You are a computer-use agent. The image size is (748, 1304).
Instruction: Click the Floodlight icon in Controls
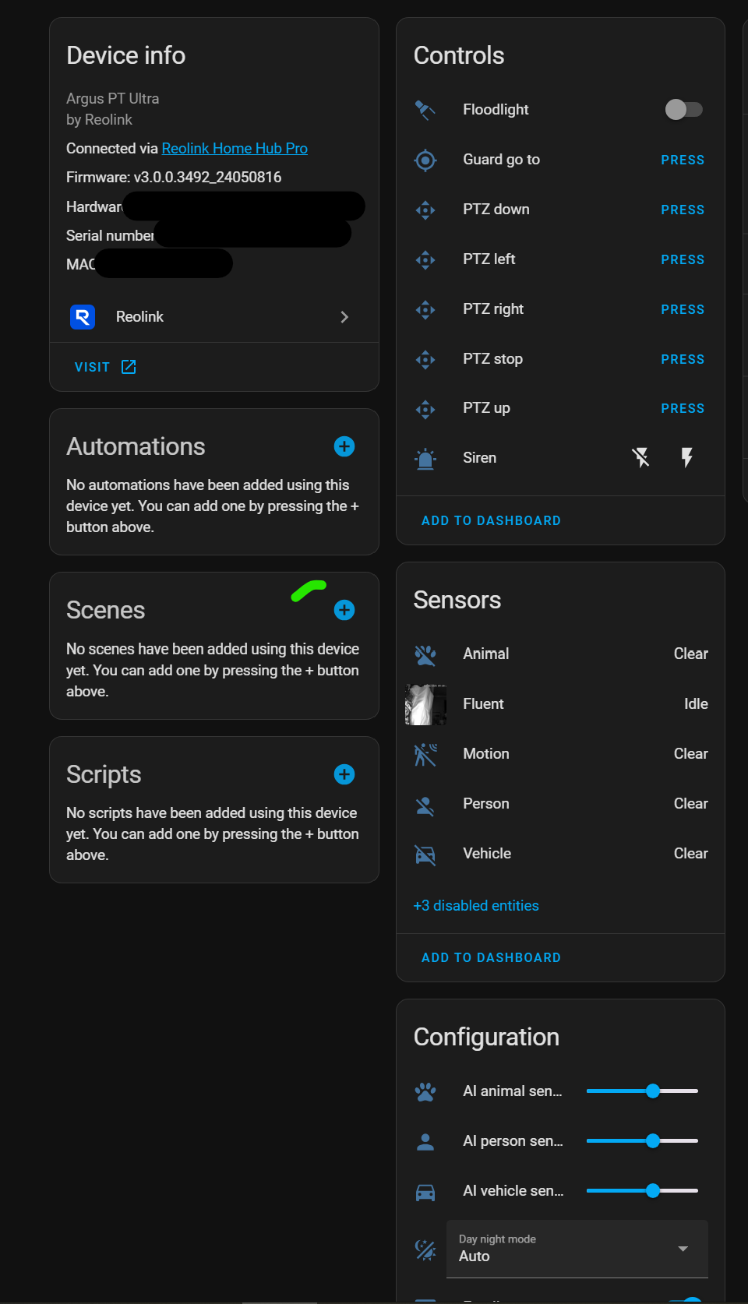point(425,110)
